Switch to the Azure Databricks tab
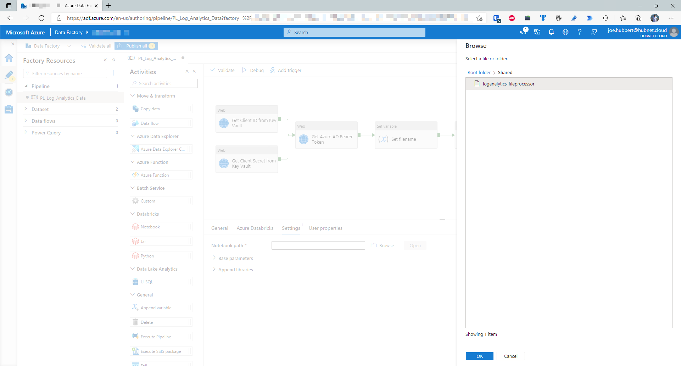 coord(255,228)
